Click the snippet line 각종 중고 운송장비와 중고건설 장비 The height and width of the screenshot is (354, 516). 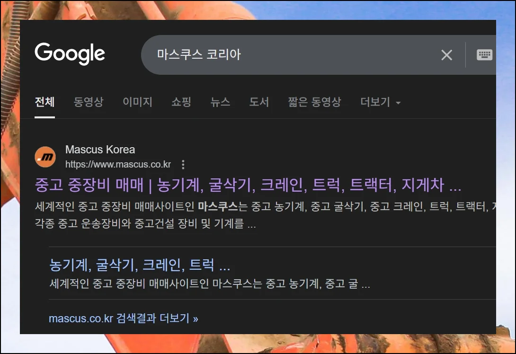145,224
